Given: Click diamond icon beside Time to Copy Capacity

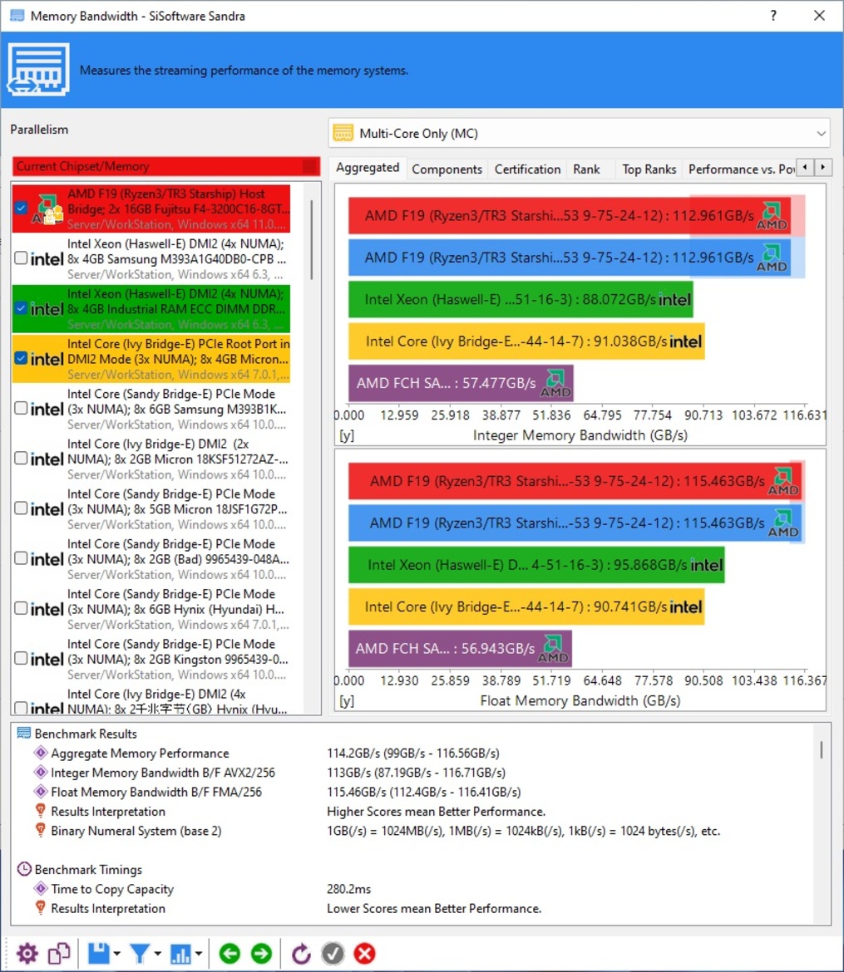Looking at the screenshot, I should 41,888.
